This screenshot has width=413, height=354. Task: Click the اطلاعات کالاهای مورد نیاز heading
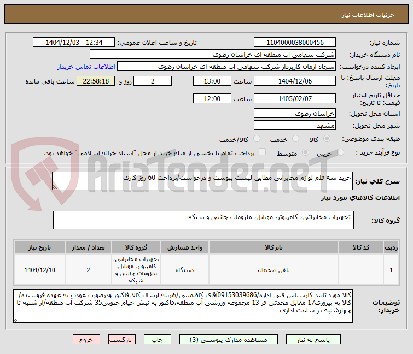(x=360, y=198)
